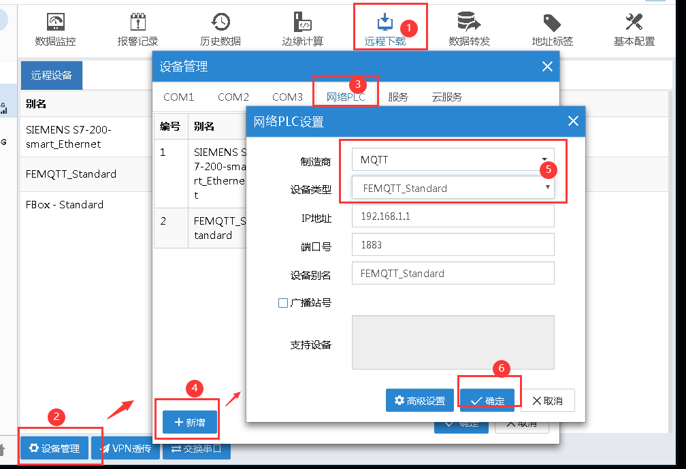Viewport: 686px width, 469px height.
Task: Select the 云服务 tab
Action: click(x=446, y=97)
